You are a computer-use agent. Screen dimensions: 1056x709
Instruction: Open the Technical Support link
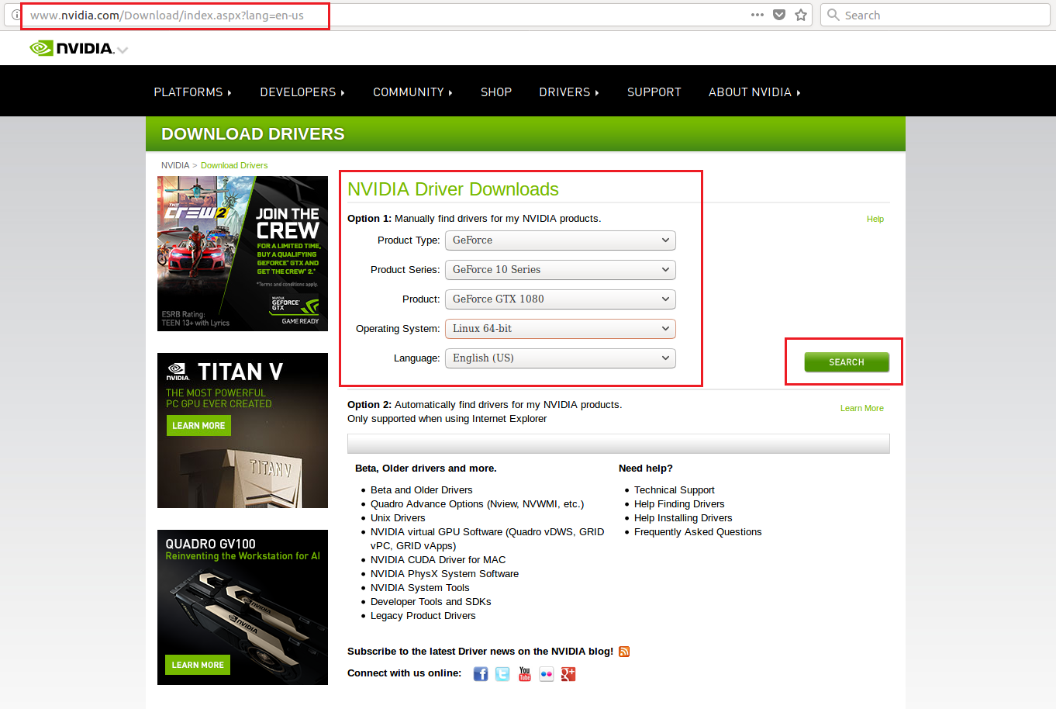point(675,490)
